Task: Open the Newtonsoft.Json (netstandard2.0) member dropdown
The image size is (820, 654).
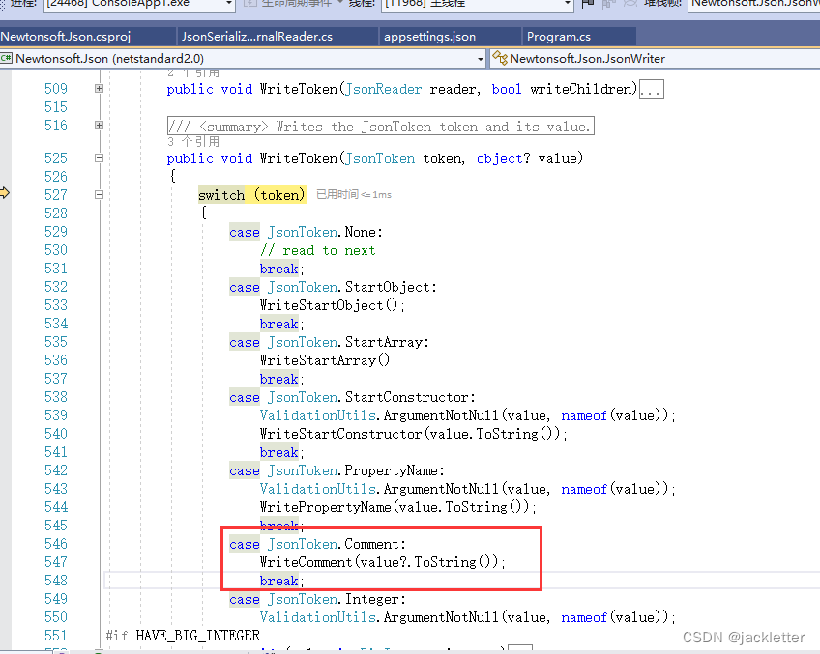Action: tap(481, 58)
